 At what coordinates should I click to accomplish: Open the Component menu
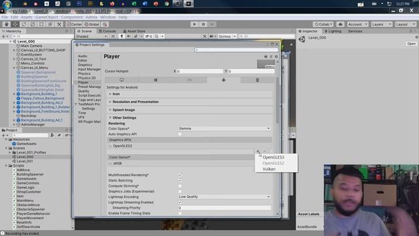[71, 17]
